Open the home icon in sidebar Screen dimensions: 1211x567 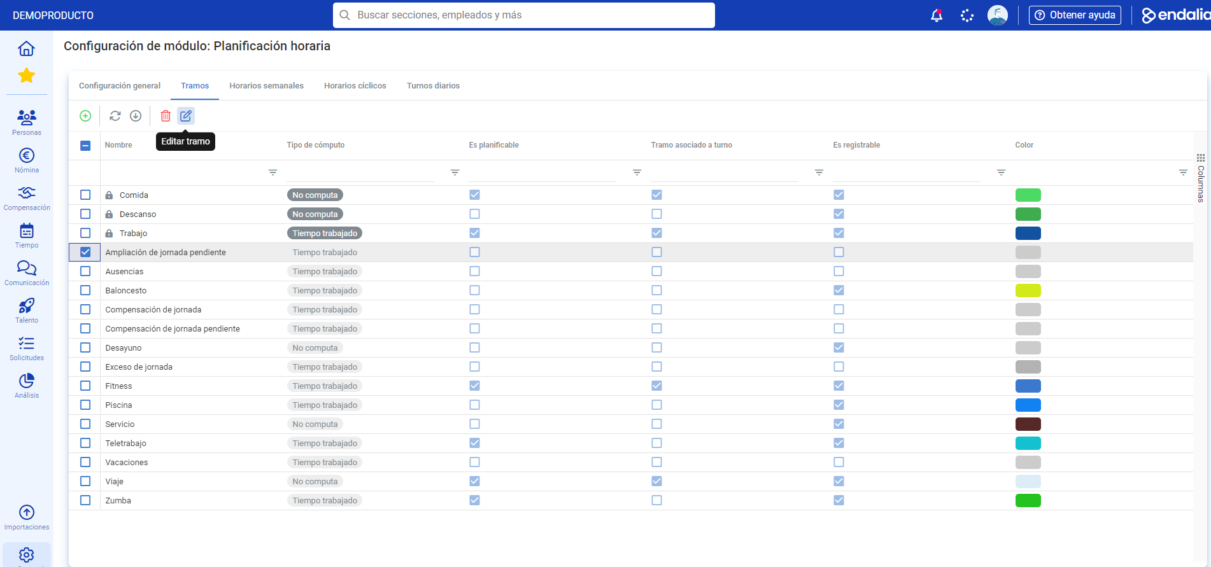point(26,48)
